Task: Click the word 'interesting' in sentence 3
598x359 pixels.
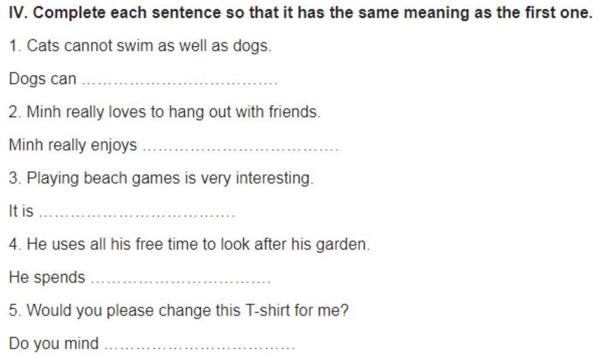Action: [273, 178]
